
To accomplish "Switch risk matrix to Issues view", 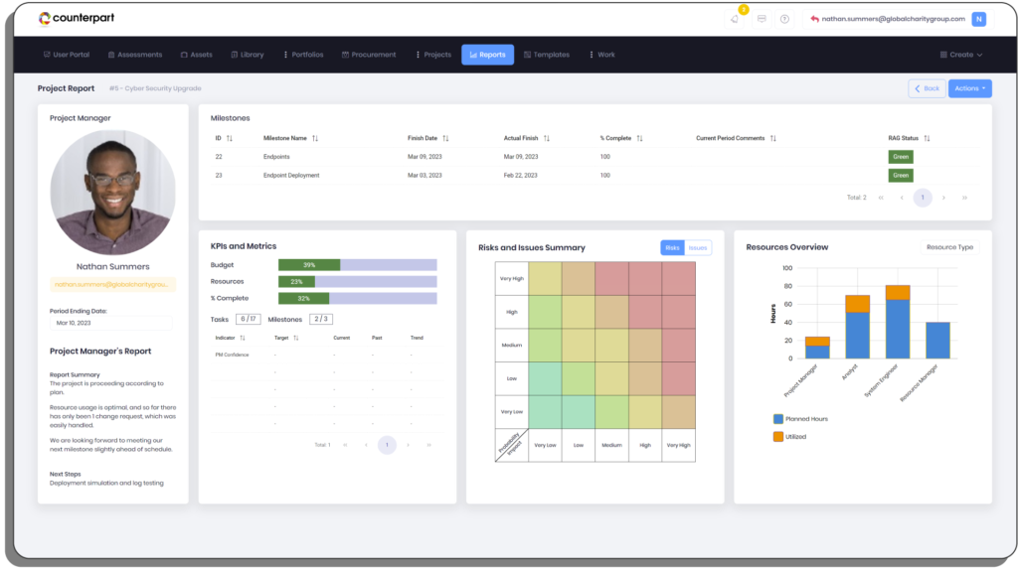I will click(x=698, y=247).
